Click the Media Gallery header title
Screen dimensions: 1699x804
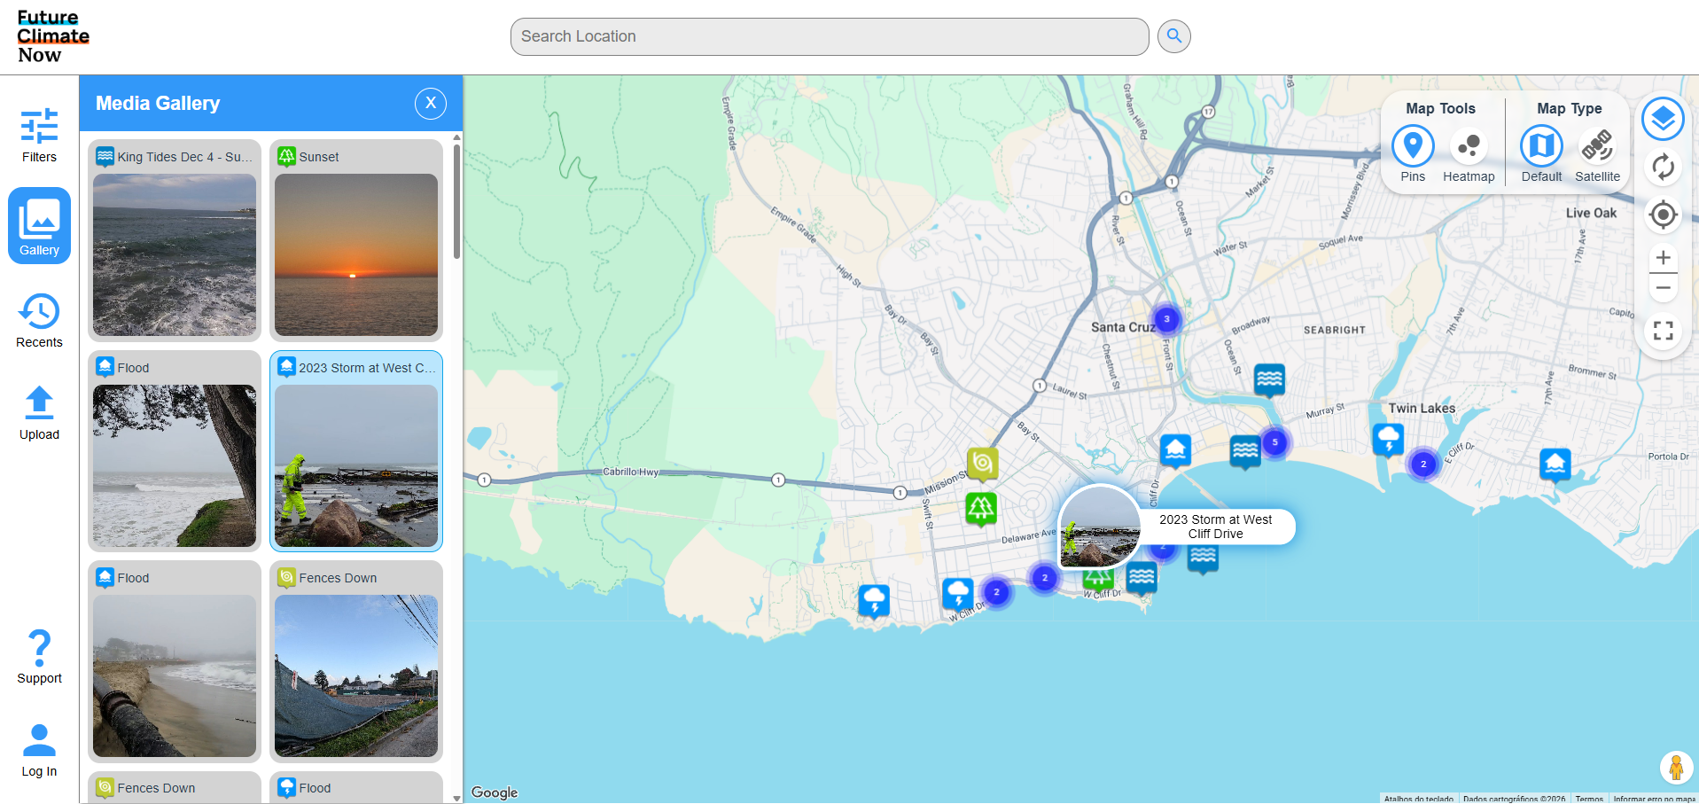158,103
